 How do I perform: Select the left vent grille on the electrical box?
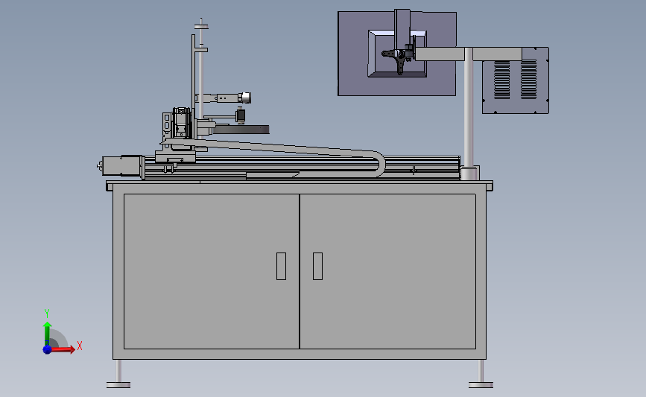(501, 80)
